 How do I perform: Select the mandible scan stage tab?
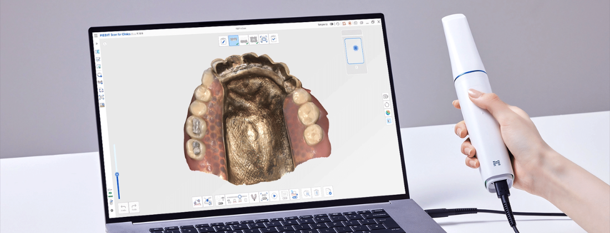tap(243, 40)
